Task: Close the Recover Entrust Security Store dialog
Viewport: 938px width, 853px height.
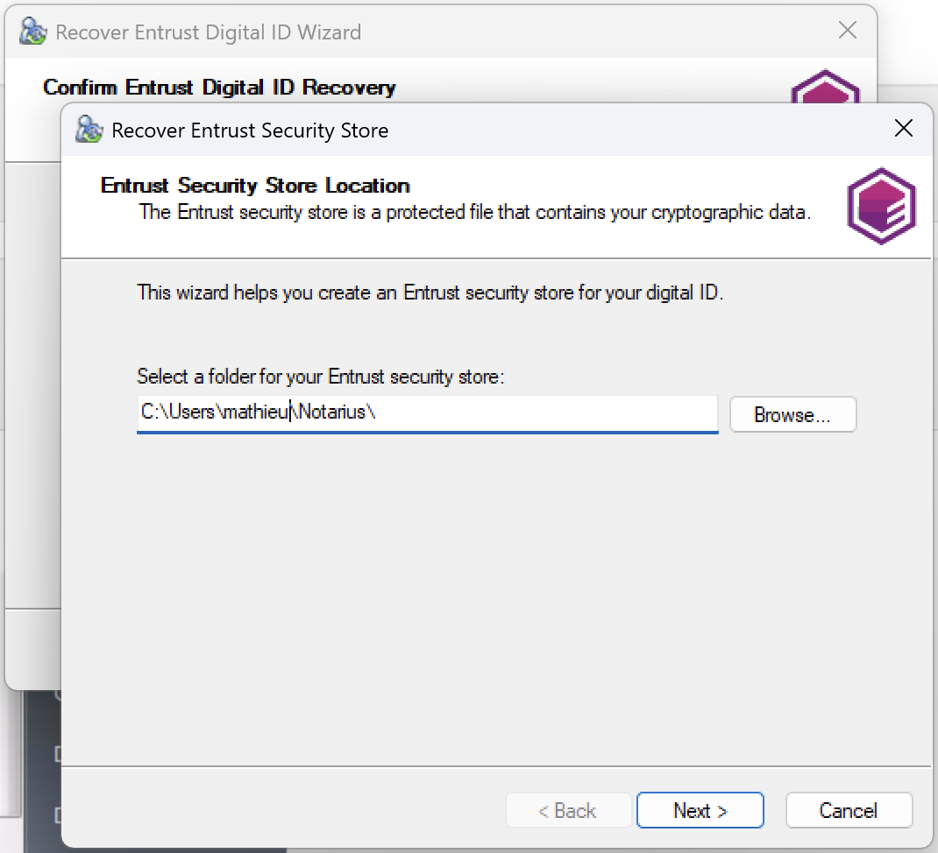Action: (903, 129)
